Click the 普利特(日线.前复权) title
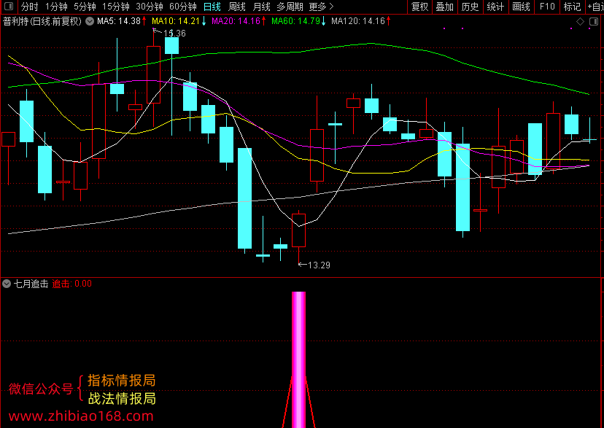This screenshot has width=604, height=428. coord(42,22)
